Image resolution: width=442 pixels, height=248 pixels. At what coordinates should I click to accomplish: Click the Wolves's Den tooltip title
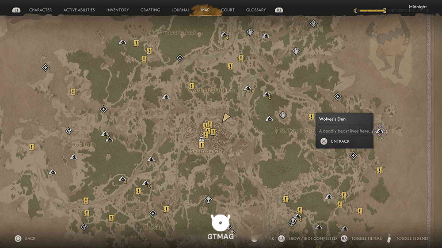332,119
